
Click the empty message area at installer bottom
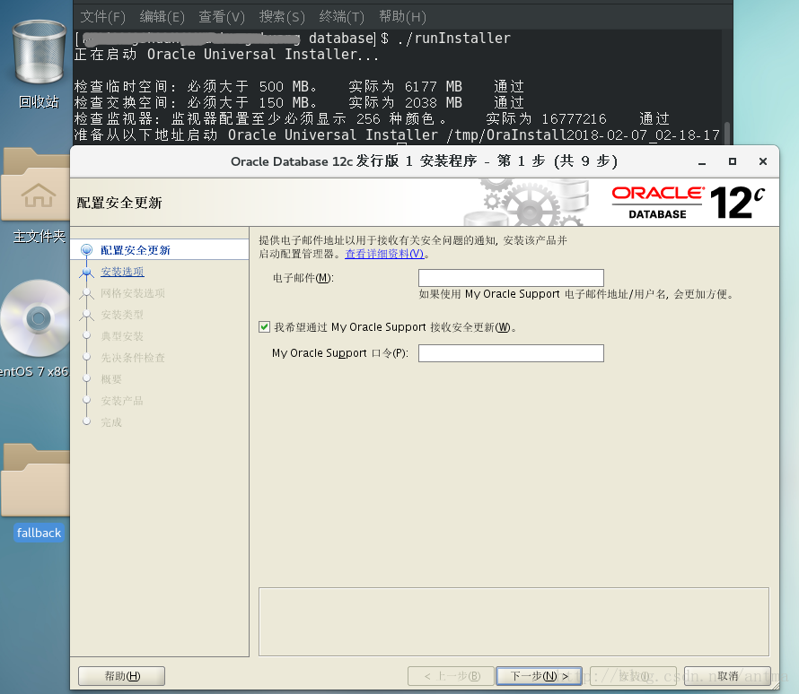click(x=514, y=621)
